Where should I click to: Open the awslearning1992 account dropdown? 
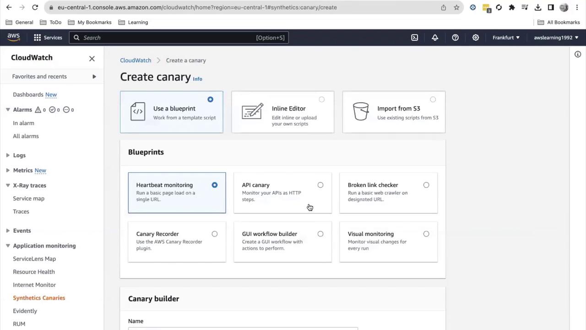point(556,38)
